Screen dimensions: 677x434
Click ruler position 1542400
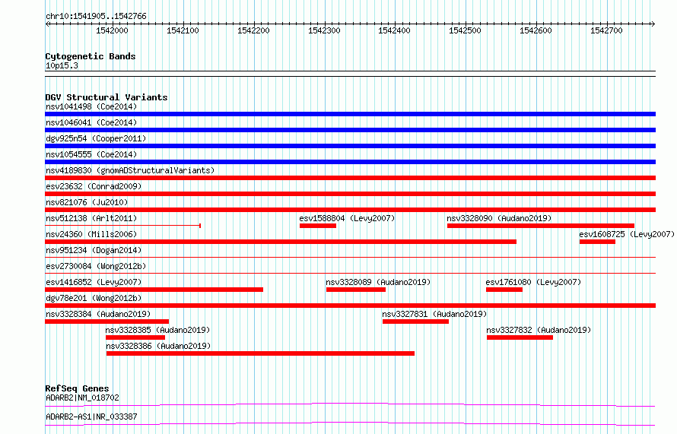[x=394, y=30]
